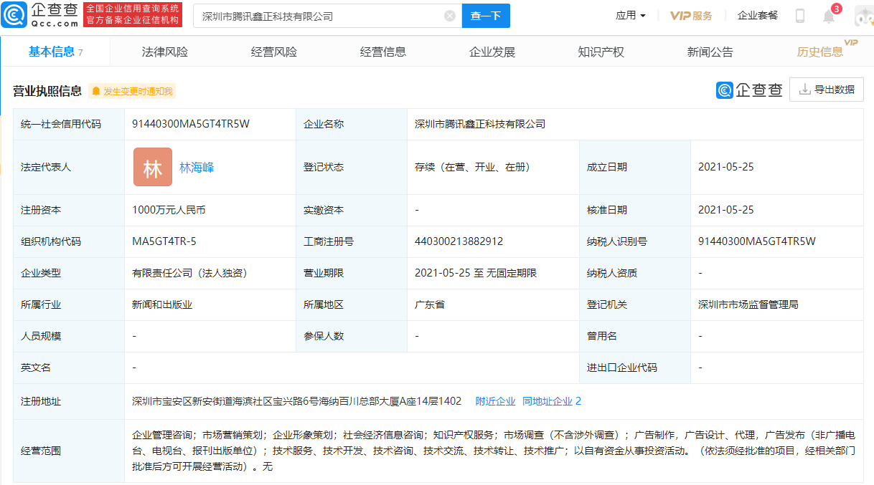
Task: Switch to 企业发展 tab
Action: pyautogui.click(x=492, y=52)
